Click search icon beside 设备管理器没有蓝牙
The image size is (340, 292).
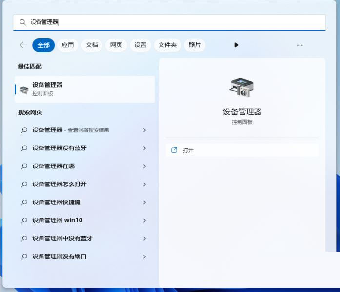pos(24,148)
